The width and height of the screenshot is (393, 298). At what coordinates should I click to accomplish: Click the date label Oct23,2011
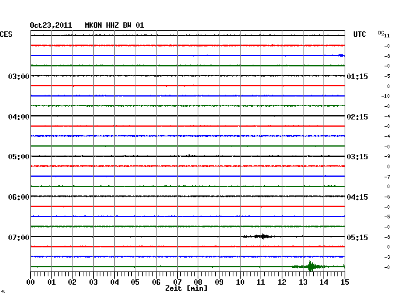pyautogui.click(x=51, y=25)
